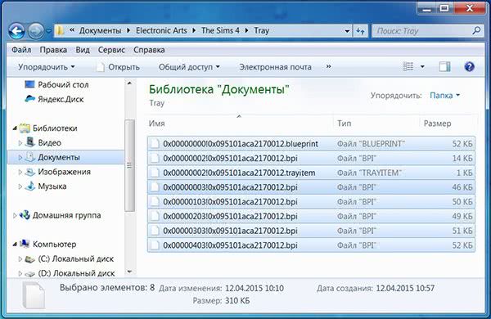
Task: Select file 0x00000003!0x095101aca2170012.bpi
Action: click(311, 187)
